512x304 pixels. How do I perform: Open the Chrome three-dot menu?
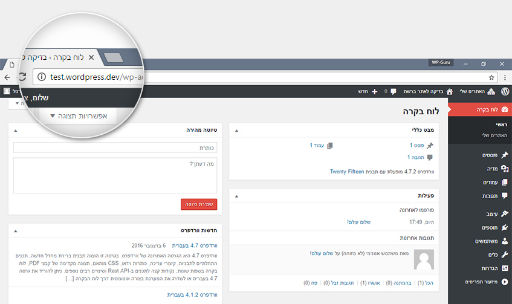505,77
